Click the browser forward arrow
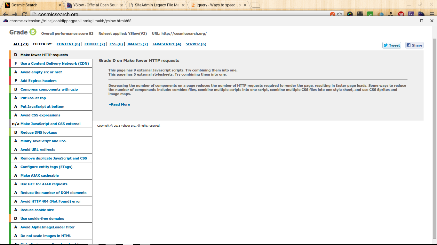Screen dimensions: 437x245 (x=15, y=14)
